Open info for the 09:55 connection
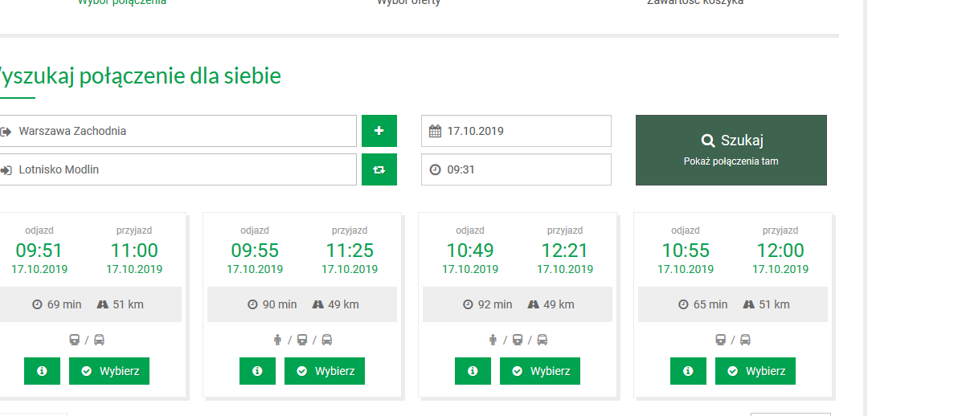 tap(257, 371)
